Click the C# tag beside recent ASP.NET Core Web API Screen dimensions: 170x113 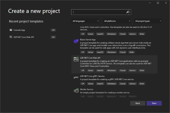[x=53, y=37]
